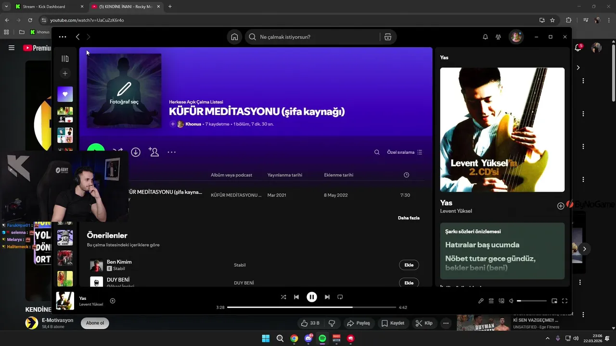Add Yas to playlist from now playing panel
The image size is (616, 346).
561,206
